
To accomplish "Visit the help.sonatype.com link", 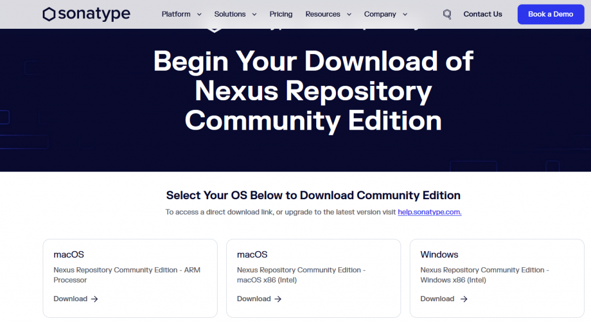I will 429,212.
